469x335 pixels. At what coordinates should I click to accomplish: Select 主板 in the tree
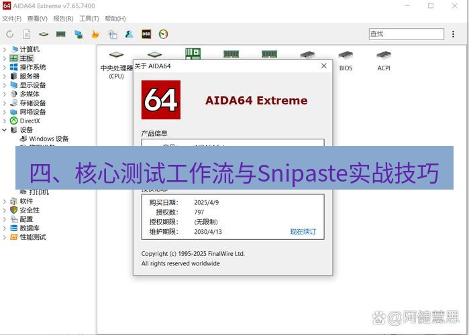pos(26,58)
